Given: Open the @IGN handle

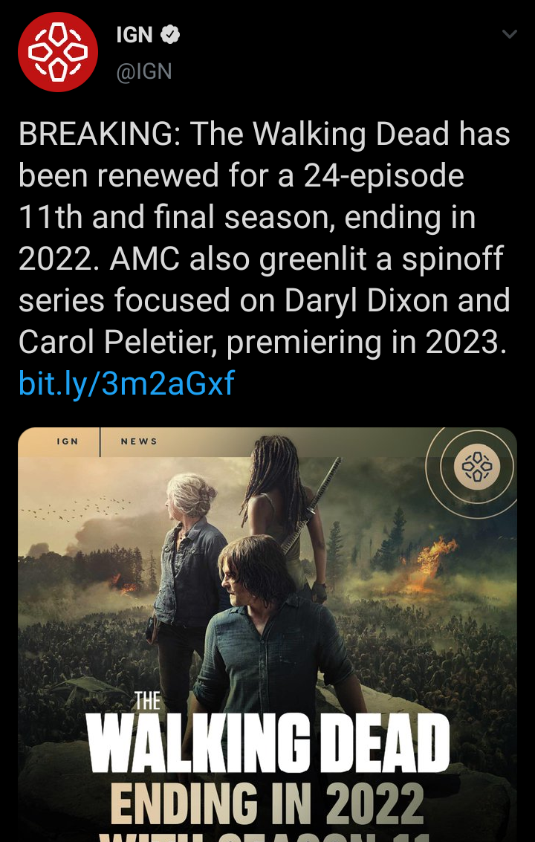Looking at the screenshot, I should pos(144,71).
